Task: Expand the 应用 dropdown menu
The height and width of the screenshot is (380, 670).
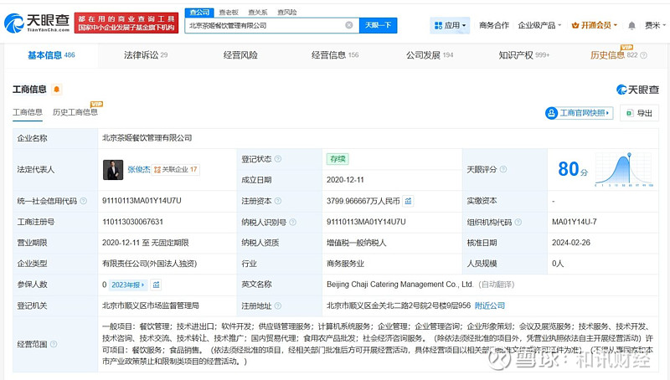Action: click(x=450, y=26)
